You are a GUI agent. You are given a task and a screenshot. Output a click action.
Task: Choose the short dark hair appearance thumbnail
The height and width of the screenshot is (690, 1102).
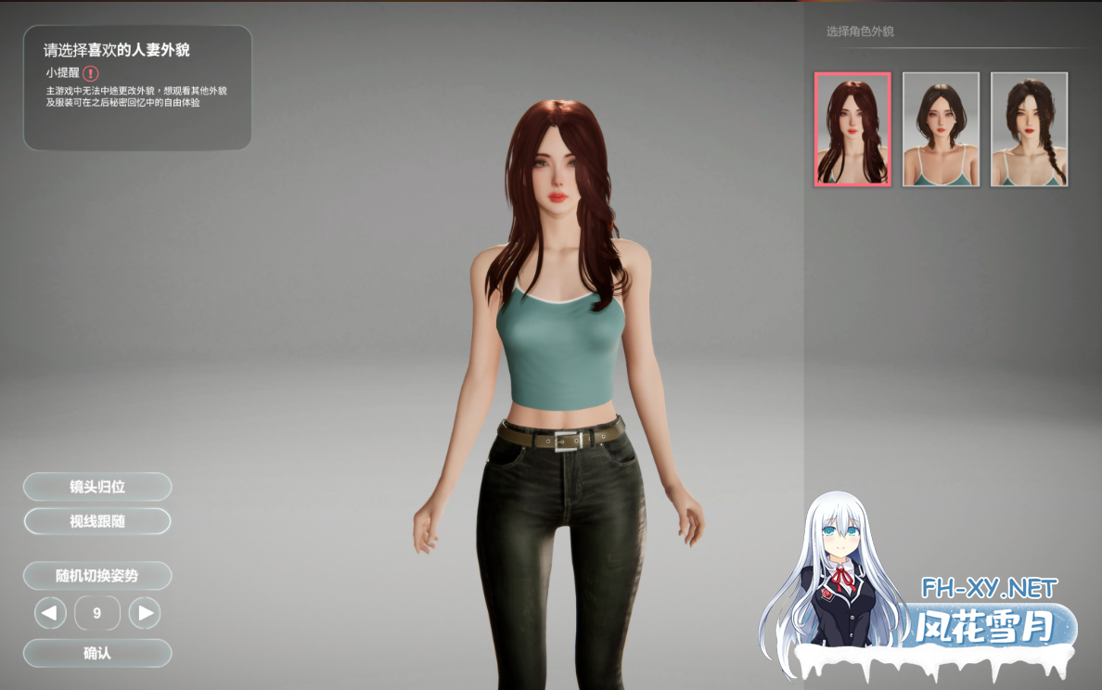(x=941, y=130)
